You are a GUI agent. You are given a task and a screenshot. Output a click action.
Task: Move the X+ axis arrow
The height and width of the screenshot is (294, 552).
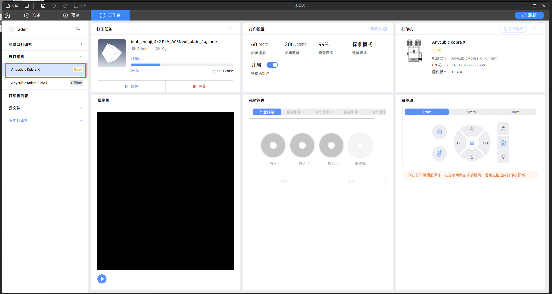tap(485, 143)
